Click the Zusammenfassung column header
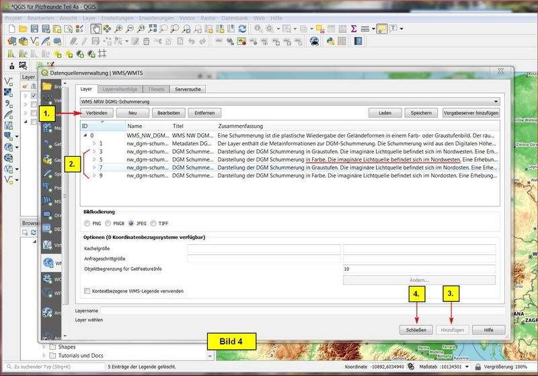 point(358,126)
